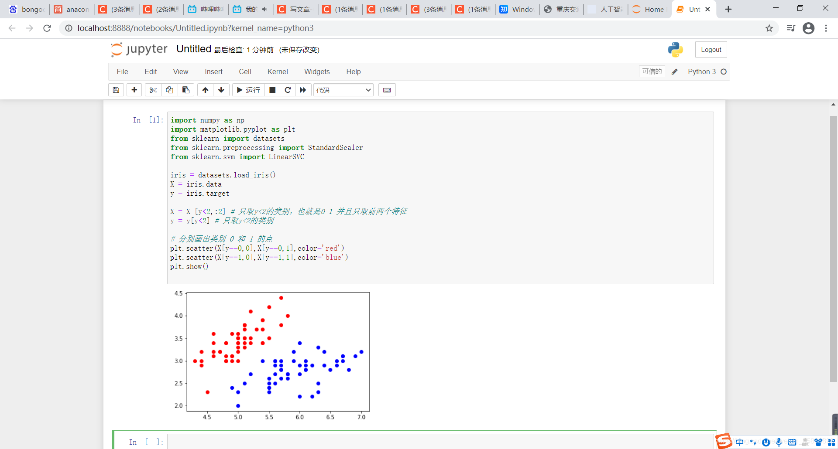Click the 最后检查 checkpoint status text
Screen dimensions: 838x449
tap(244, 50)
